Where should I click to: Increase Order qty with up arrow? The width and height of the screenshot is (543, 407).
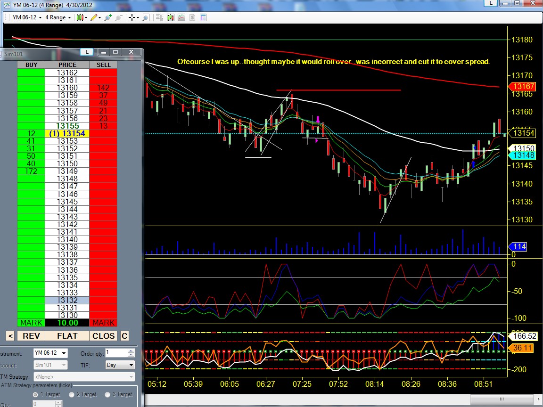(131, 351)
